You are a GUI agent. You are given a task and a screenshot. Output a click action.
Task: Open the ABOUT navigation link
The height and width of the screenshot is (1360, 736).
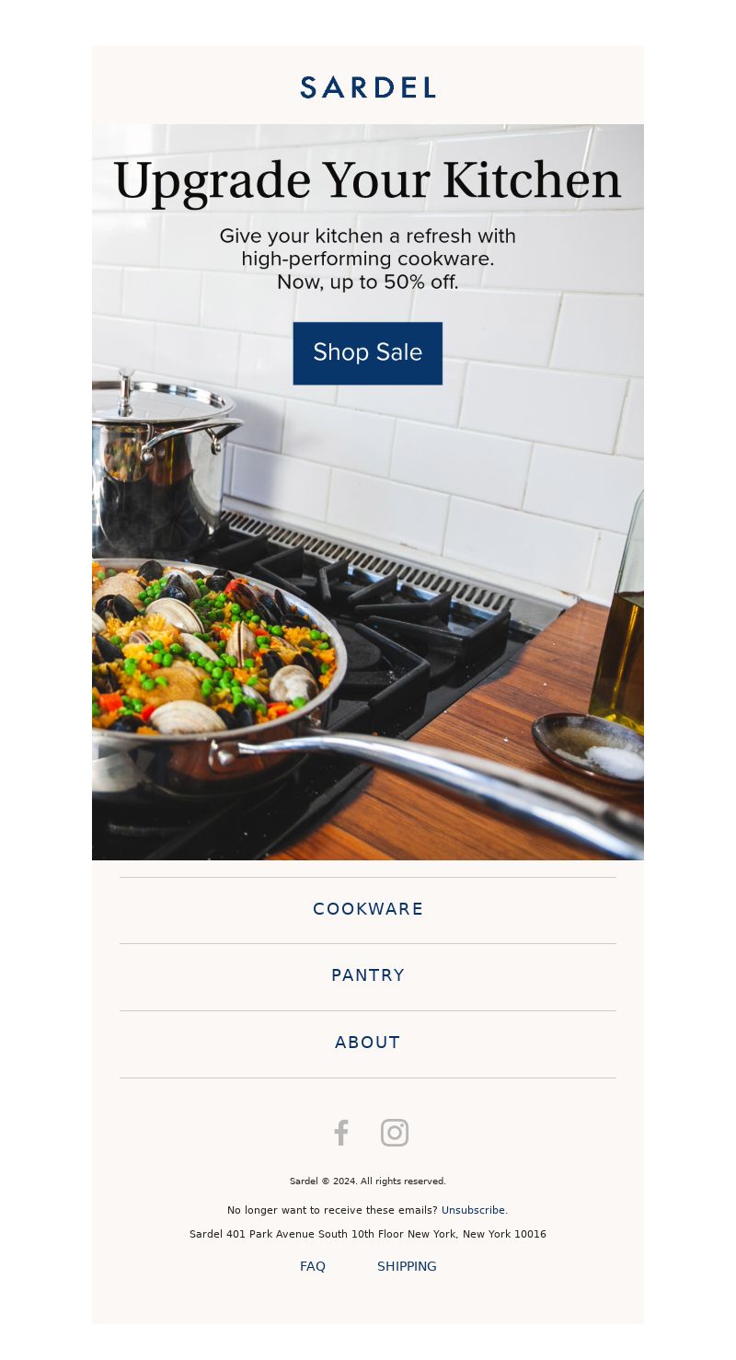click(368, 1043)
